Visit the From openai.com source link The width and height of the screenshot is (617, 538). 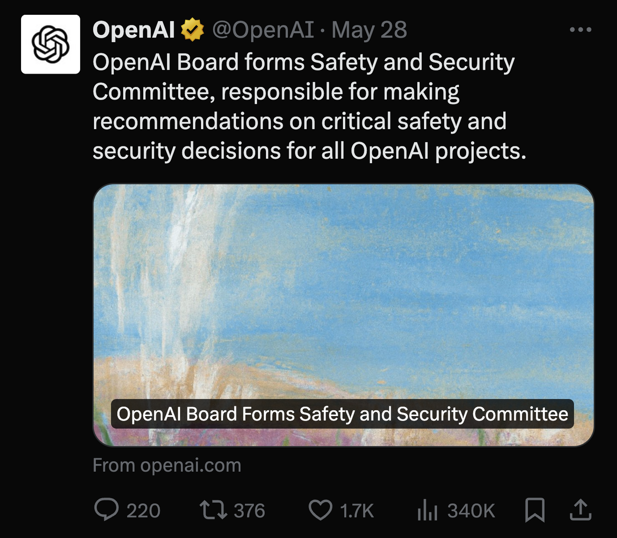[x=167, y=465]
